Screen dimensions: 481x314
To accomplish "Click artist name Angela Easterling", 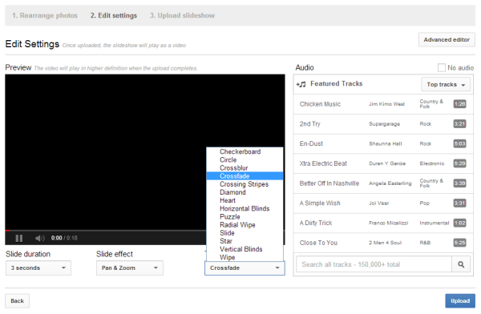I will tap(390, 183).
